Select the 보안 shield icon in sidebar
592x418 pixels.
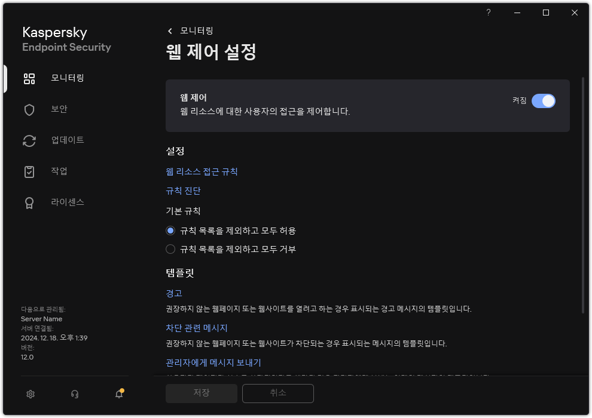pyautogui.click(x=29, y=109)
